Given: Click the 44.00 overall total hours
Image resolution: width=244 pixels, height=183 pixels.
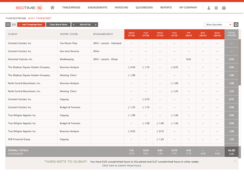Looking at the screenshot, I should (x=231, y=150).
